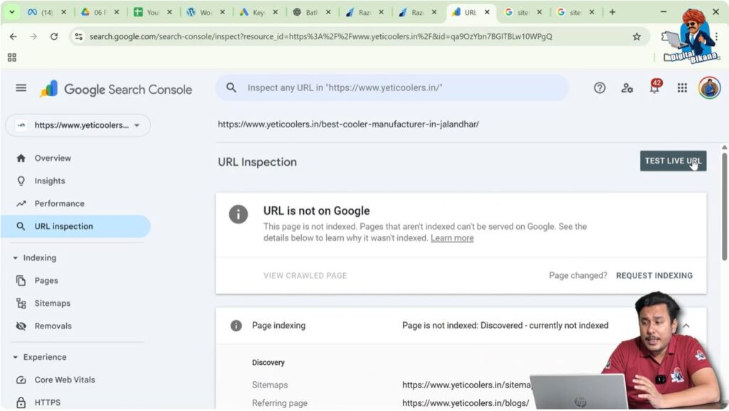Collapse the Indexing sidebar section
This screenshot has width=729, height=411.
click(16, 257)
